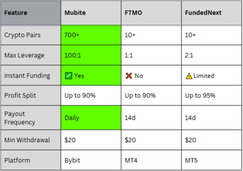The image size is (243, 171).
Task: Select the Max Leverage row label
Action: [31, 55]
